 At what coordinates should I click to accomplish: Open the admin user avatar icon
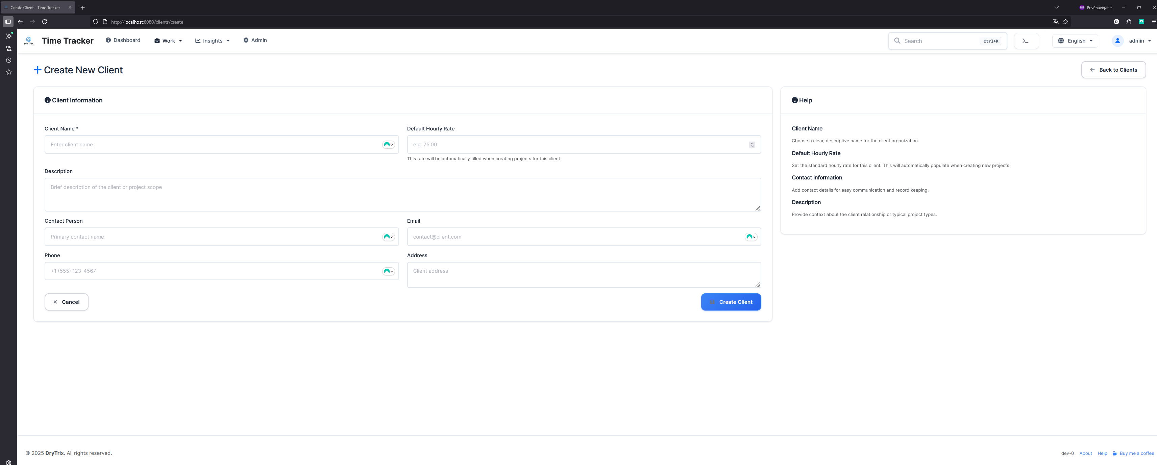click(1117, 41)
